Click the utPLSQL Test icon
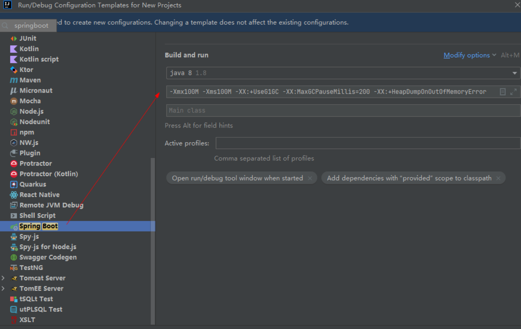Viewport: 521px width, 329px height. click(x=14, y=309)
